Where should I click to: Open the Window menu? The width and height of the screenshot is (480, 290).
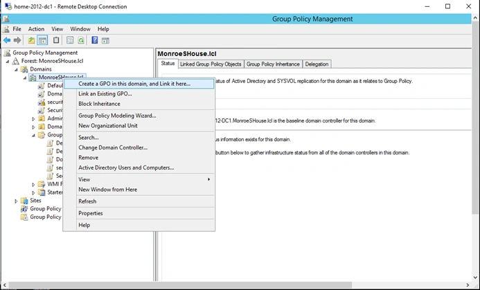(80, 29)
